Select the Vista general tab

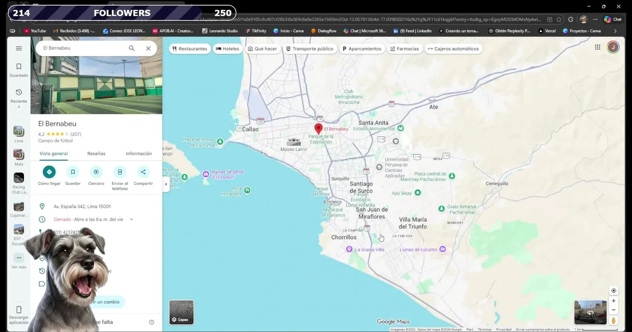click(53, 154)
